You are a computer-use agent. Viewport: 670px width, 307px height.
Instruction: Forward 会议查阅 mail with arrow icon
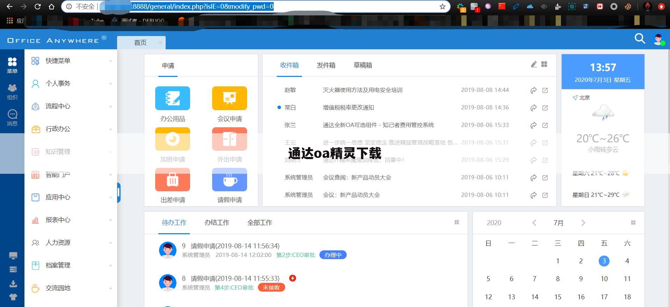pyautogui.click(x=533, y=178)
